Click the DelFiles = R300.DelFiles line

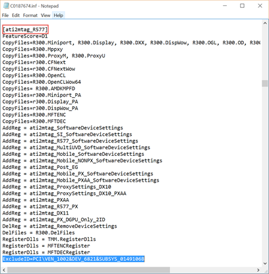39,232
